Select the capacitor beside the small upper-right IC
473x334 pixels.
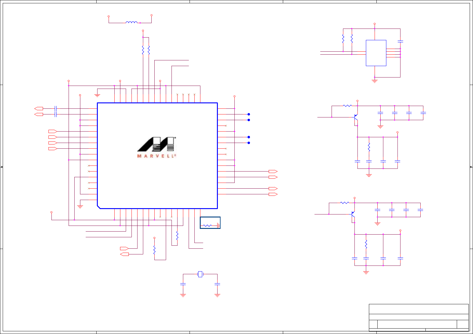coord(400,41)
